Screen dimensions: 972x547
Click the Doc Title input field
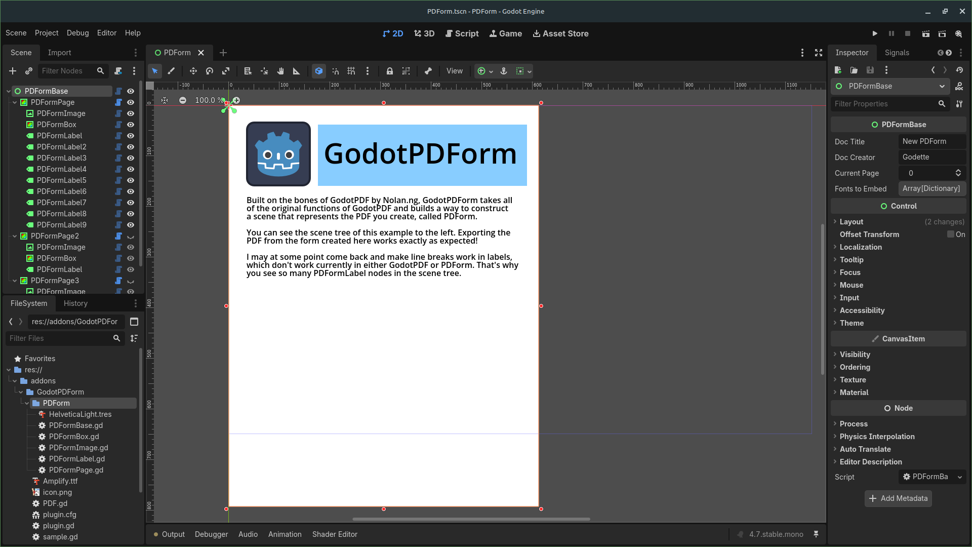[x=932, y=141]
